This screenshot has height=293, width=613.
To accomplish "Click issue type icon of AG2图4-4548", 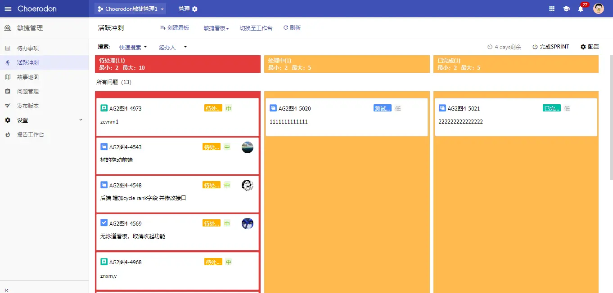I will (104, 185).
